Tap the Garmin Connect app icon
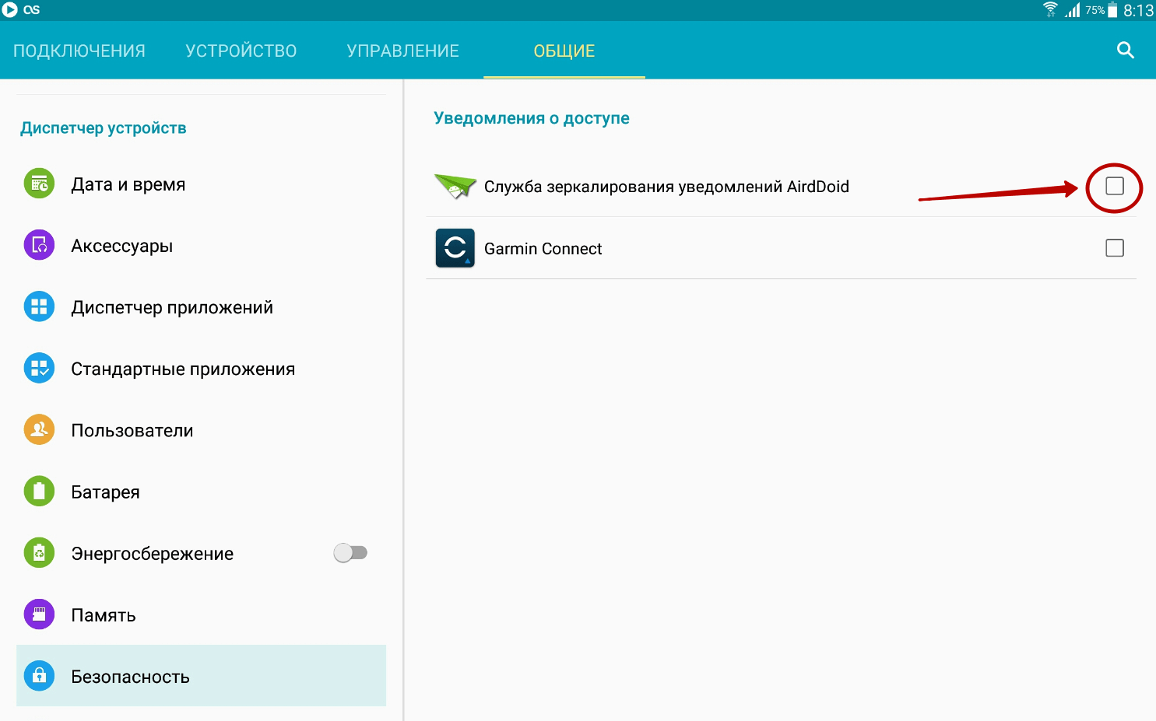1156x721 pixels. point(455,248)
